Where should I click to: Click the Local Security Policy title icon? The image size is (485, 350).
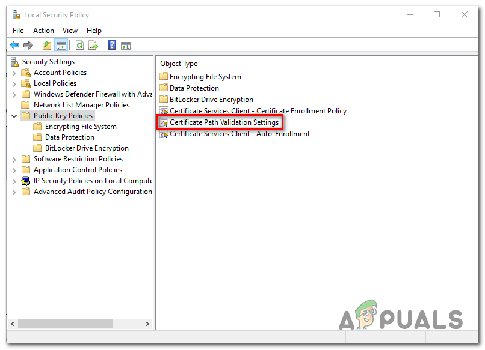click(16, 15)
